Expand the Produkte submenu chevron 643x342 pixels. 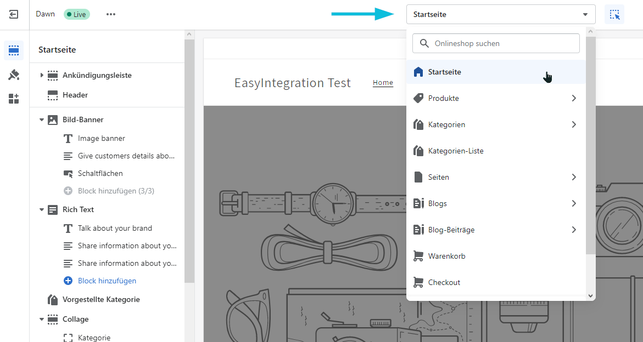coord(574,98)
